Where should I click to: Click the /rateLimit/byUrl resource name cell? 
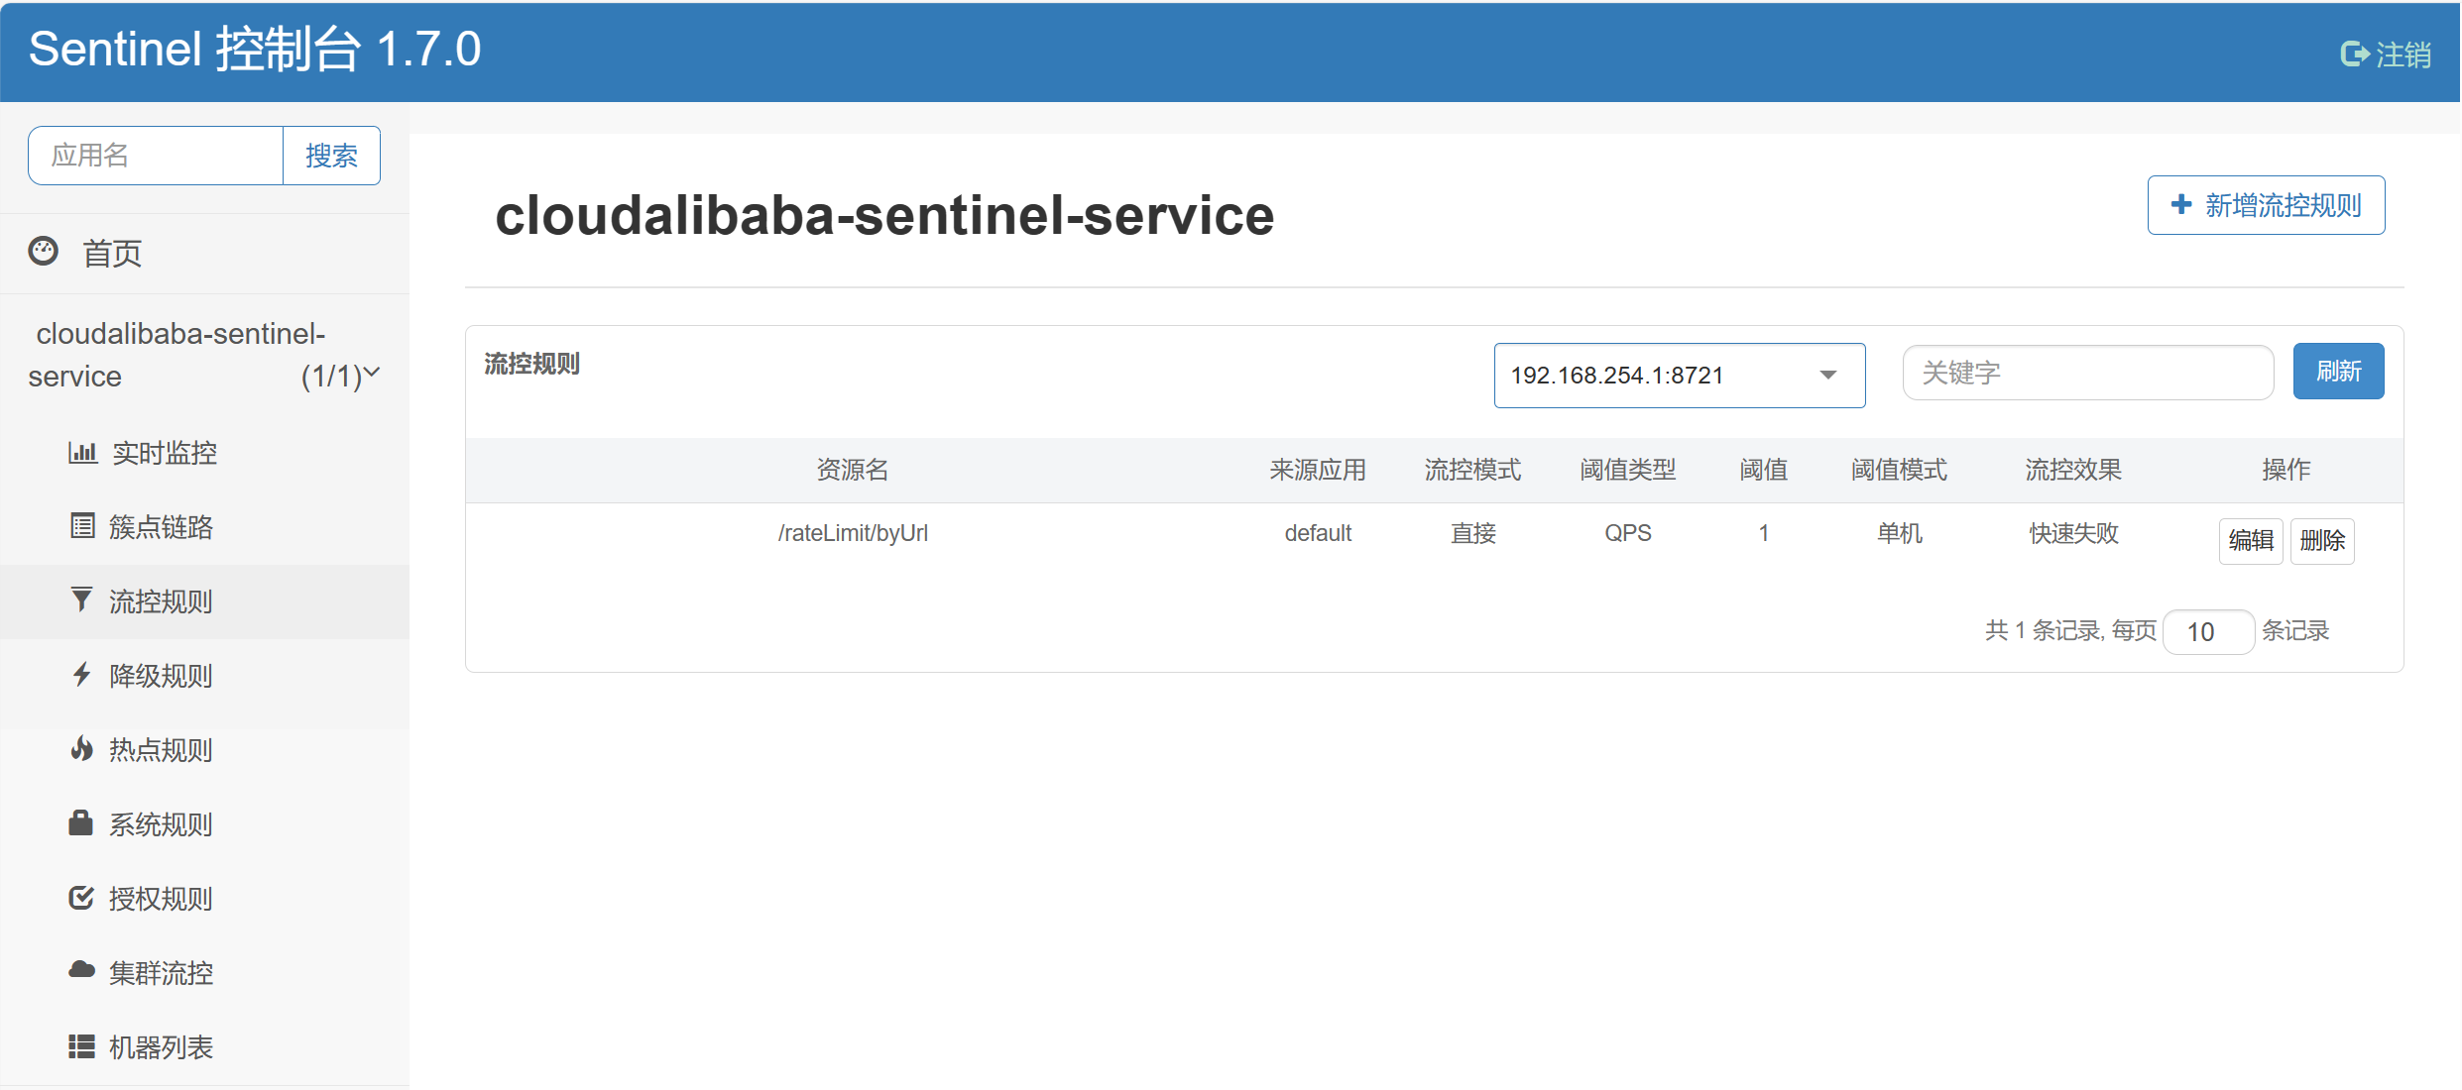pos(853,533)
